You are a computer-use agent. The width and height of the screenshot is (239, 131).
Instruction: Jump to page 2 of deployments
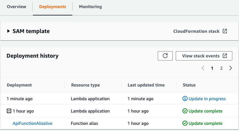(221, 68)
